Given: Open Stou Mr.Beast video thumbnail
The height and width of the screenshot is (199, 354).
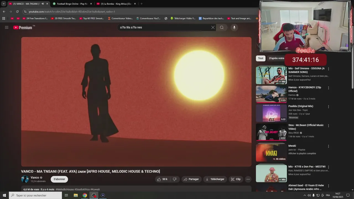Looking at the screenshot, I should click(271, 132).
